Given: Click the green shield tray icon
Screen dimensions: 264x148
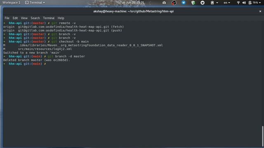Looking at the screenshot, I should 193,3.
